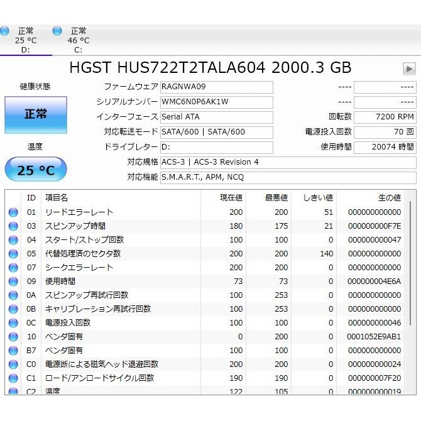421x421 pixels.
Task: Select the D: drive tab
Action: (x=25, y=40)
